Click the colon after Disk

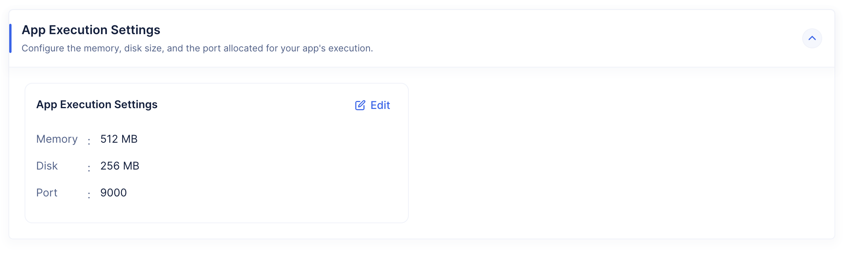coord(89,168)
